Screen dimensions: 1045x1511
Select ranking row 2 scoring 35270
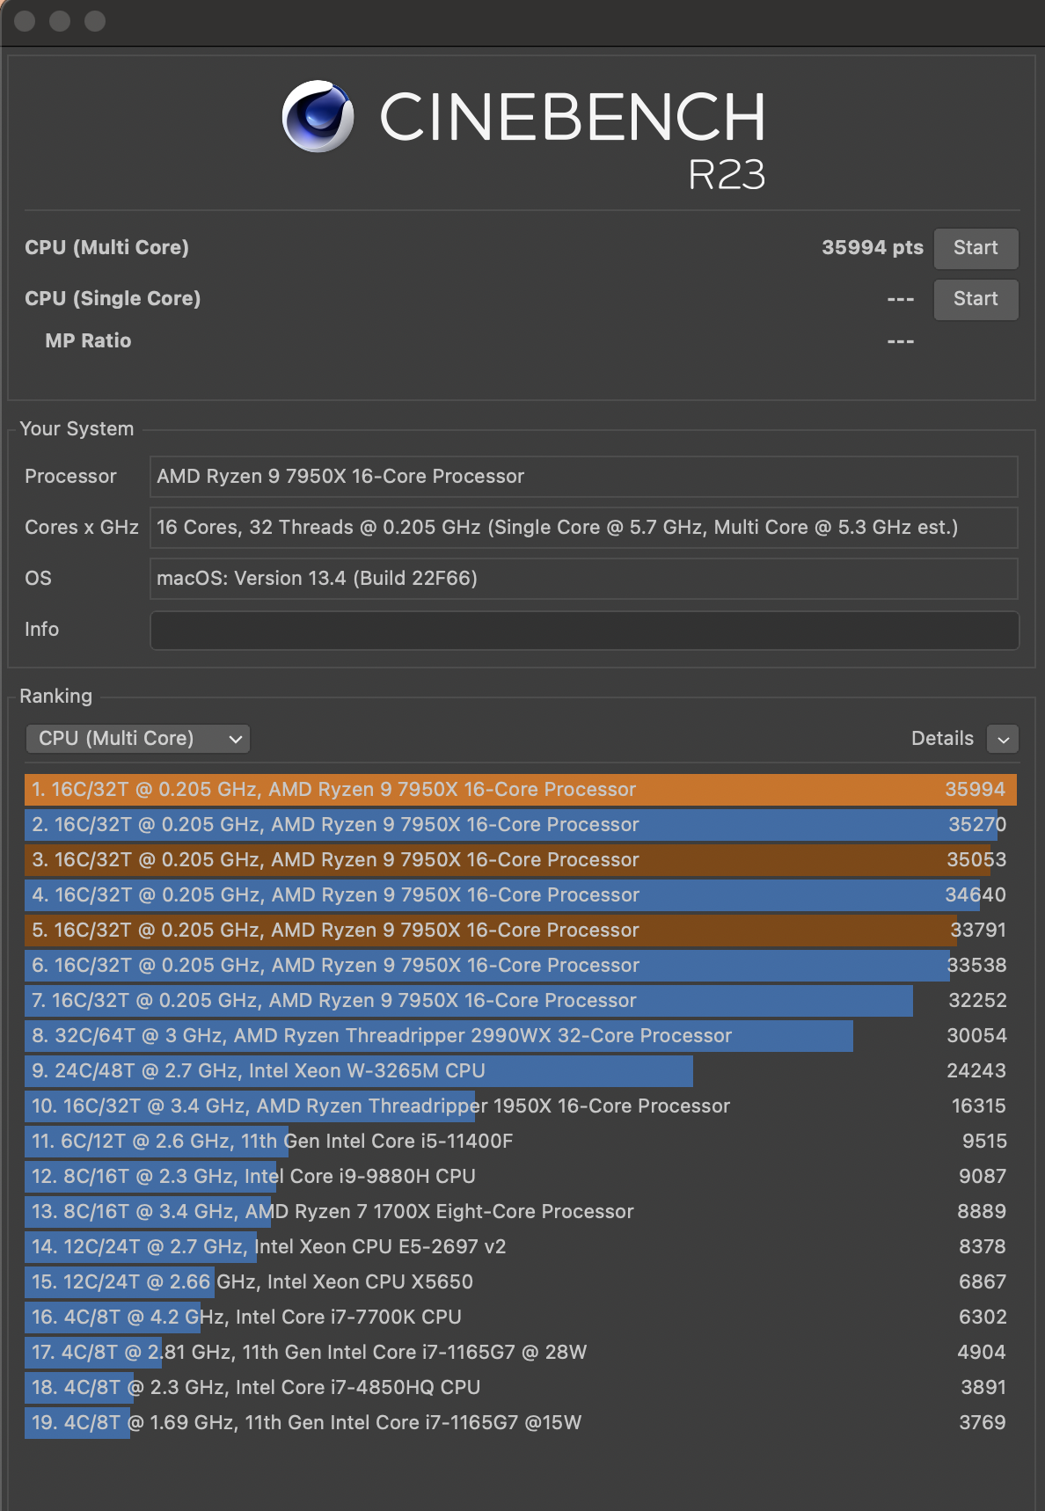(x=521, y=825)
